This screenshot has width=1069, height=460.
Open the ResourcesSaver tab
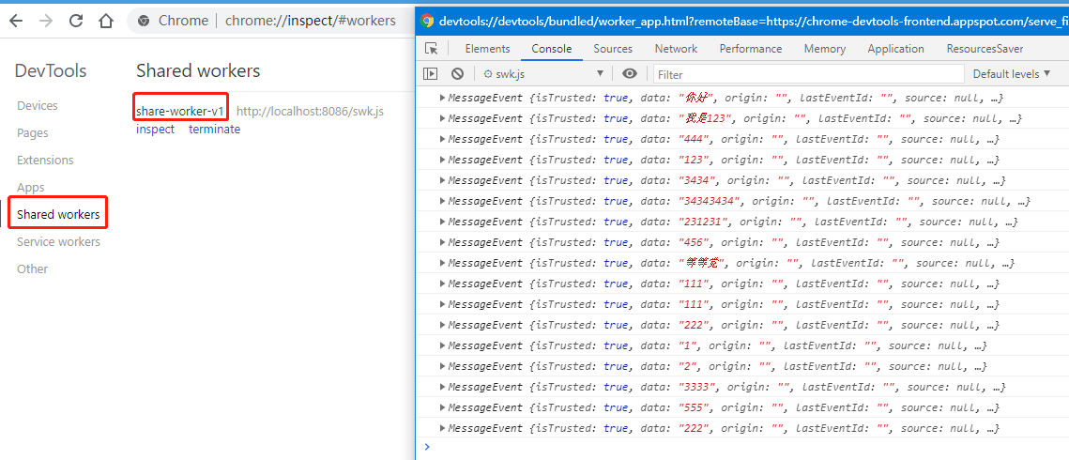click(x=985, y=49)
